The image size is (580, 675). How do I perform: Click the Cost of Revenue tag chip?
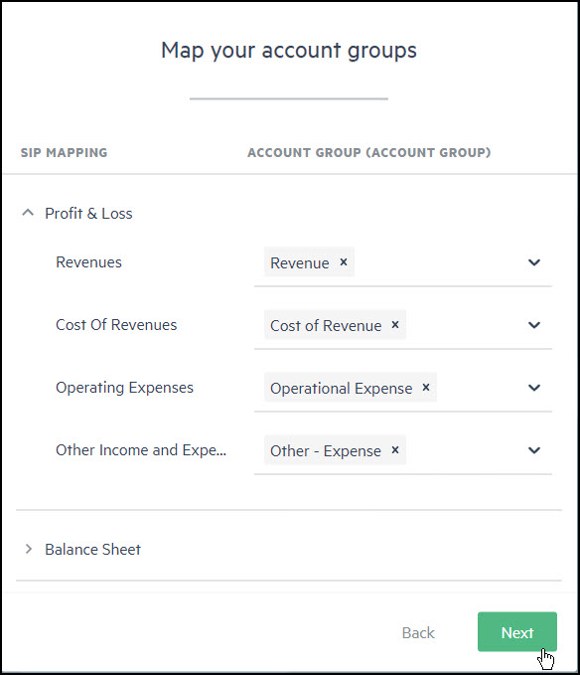[335, 325]
